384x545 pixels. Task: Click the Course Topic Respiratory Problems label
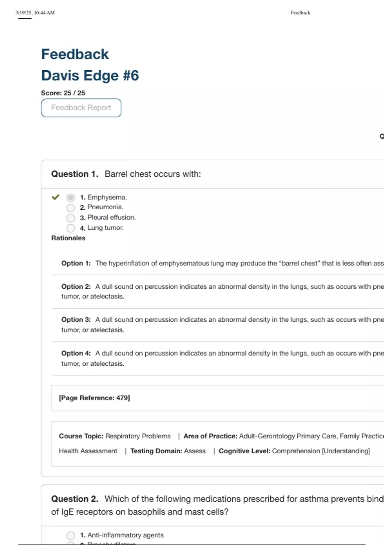tap(115, 436)
